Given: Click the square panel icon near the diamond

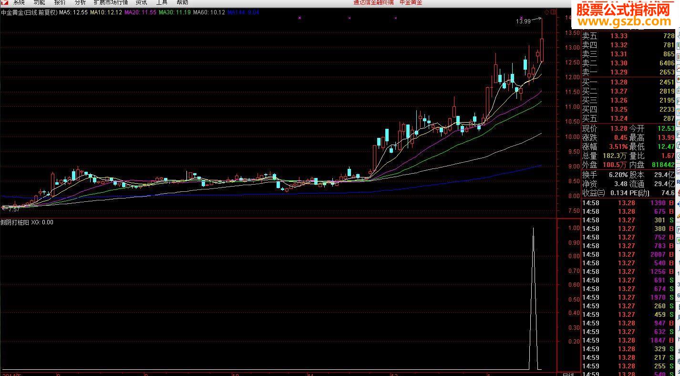Looking at the screenshot, I should coord(553,12).
